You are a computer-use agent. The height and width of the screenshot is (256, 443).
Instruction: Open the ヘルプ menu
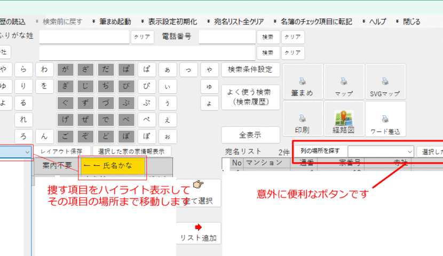(377, 22)
